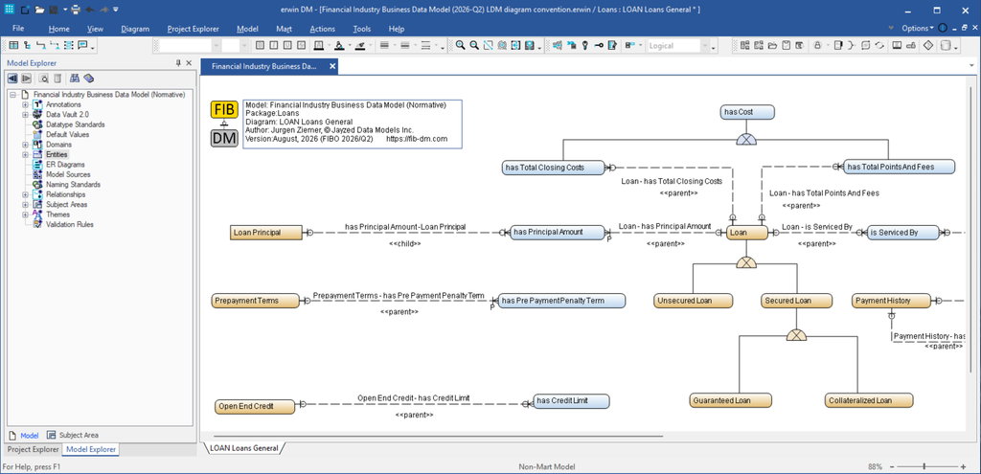The image size is (981, 474).
Task: Expand the Annotations tree node
Action: (x=25, y=104)
